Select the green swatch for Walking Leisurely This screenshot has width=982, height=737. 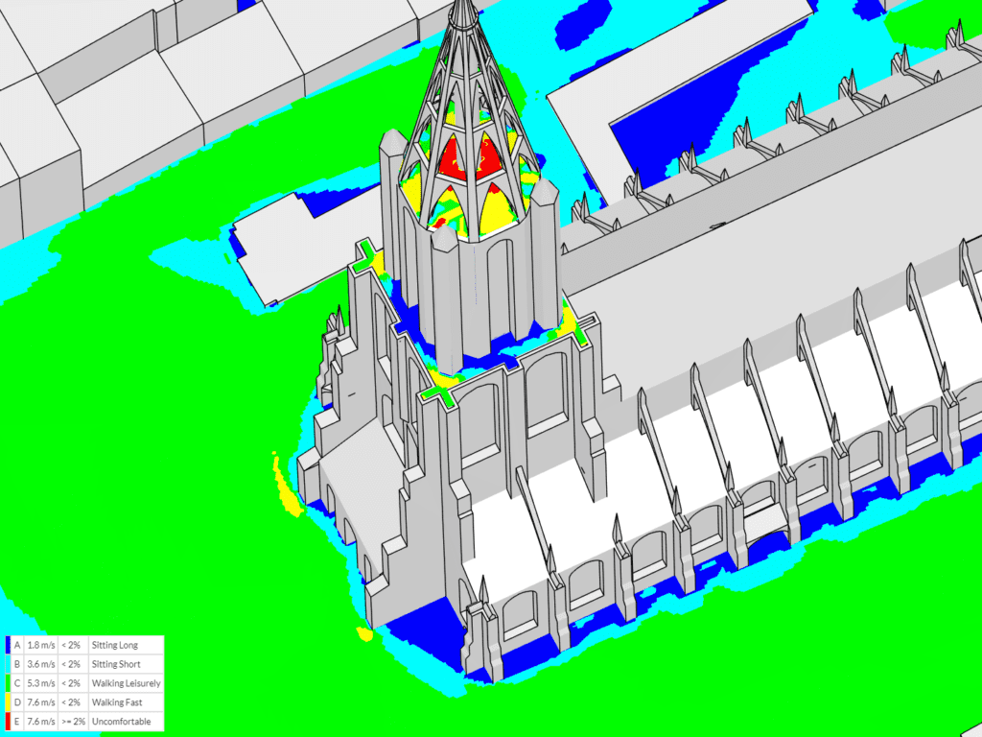8,683
